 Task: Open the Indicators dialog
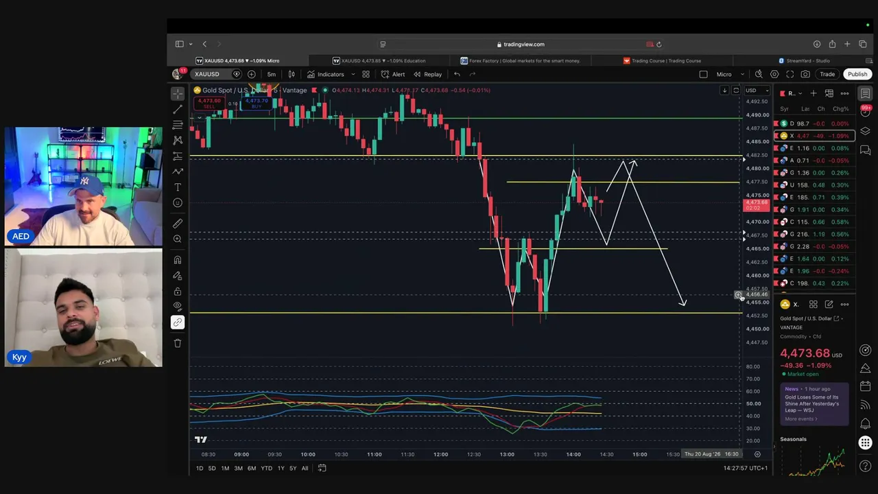click(326, 74)
